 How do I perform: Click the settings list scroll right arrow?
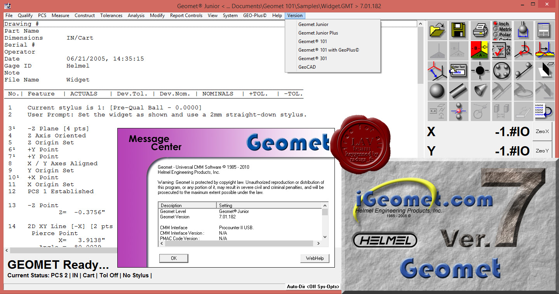(319, 244)
